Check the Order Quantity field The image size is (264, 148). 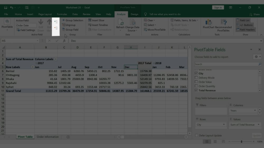(196, 86)
